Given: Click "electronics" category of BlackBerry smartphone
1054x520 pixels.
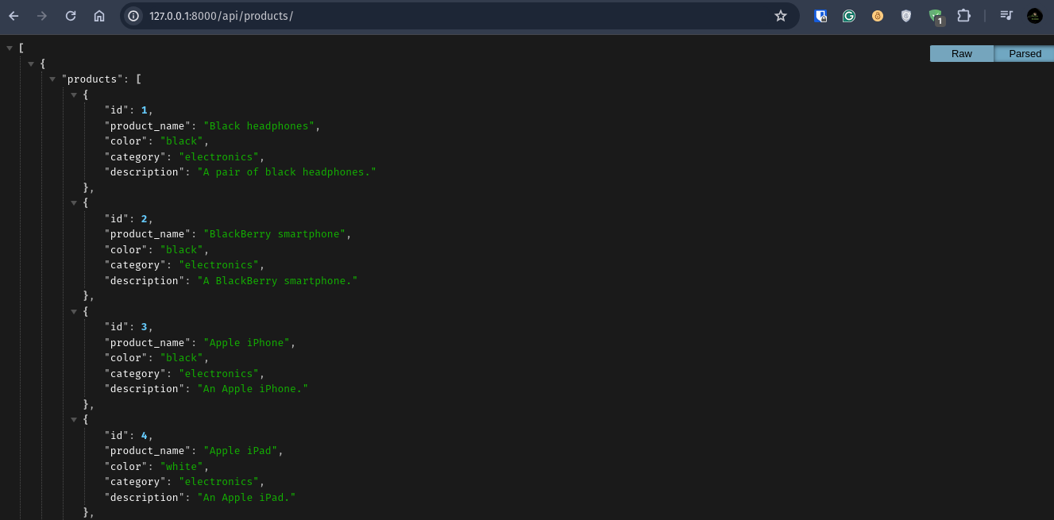Looking at the screenshot, I should 218,265.
